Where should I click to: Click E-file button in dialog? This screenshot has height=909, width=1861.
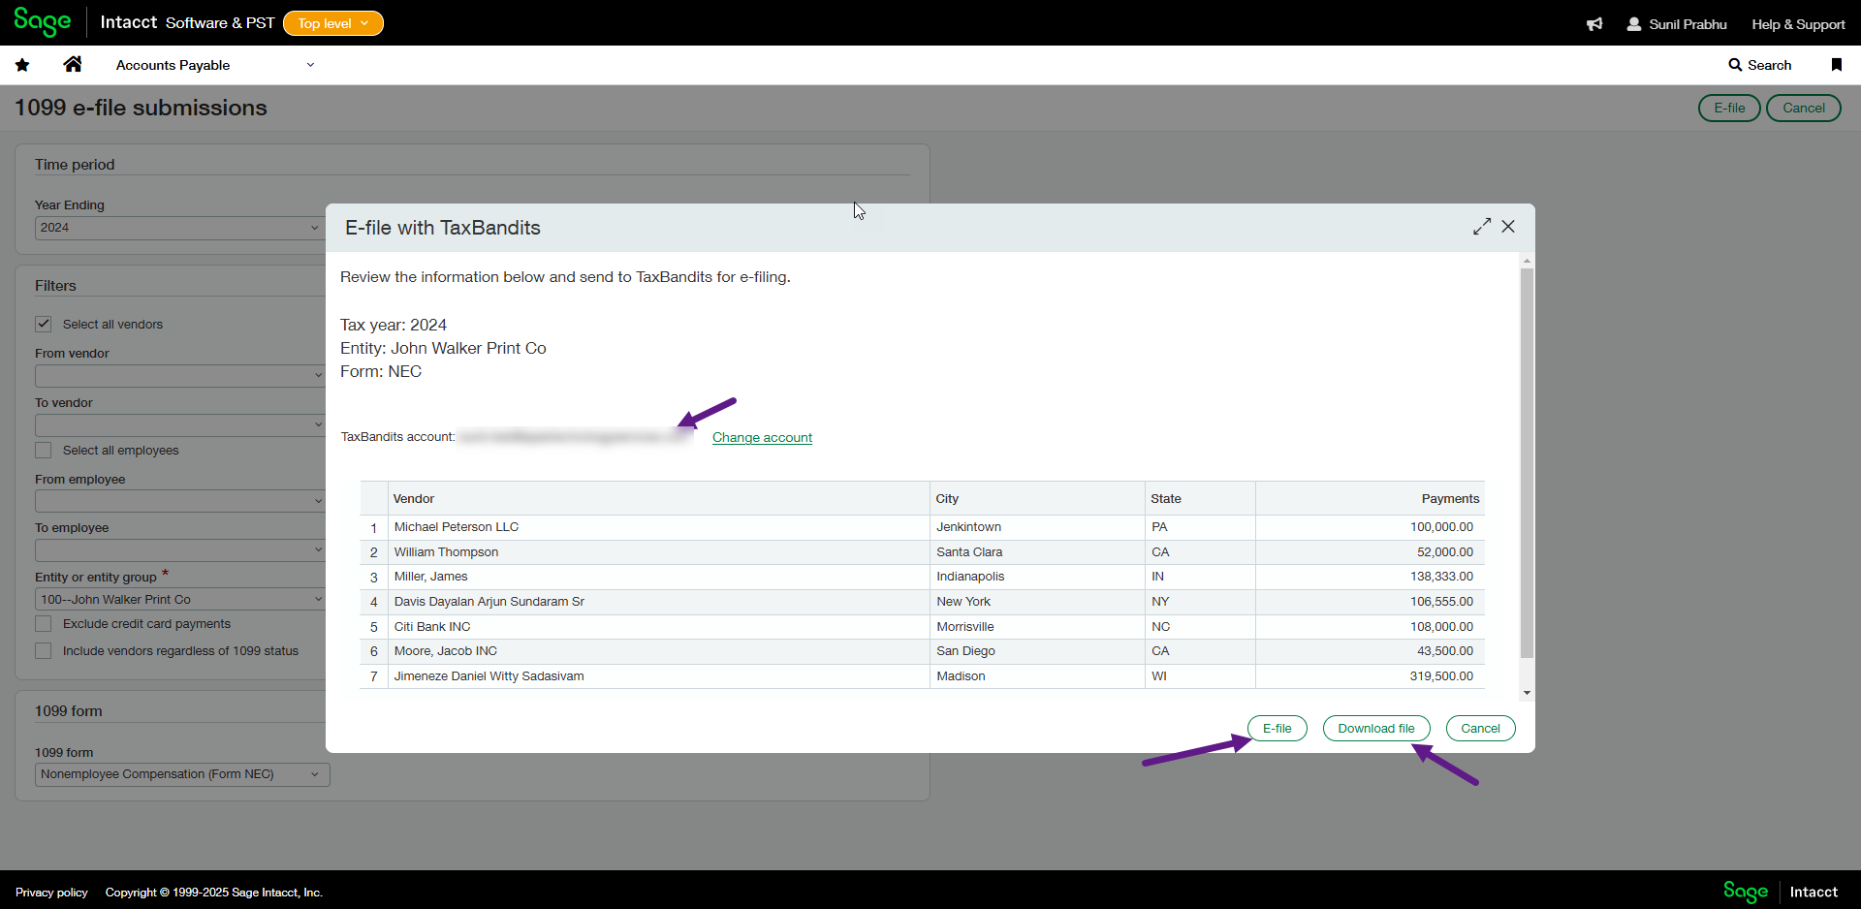point(1277,729)
